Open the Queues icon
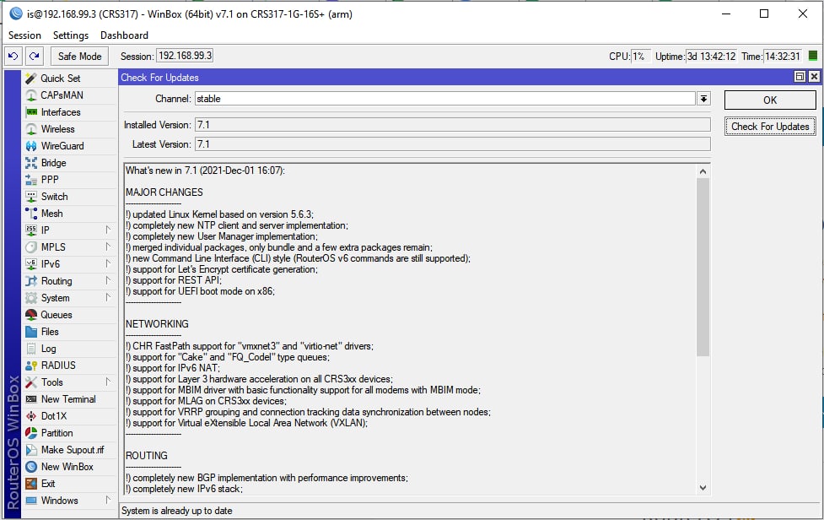 [31, 314]
